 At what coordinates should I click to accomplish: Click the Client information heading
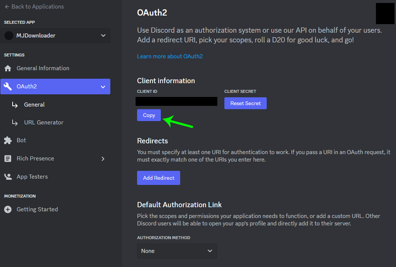(166, 81)
